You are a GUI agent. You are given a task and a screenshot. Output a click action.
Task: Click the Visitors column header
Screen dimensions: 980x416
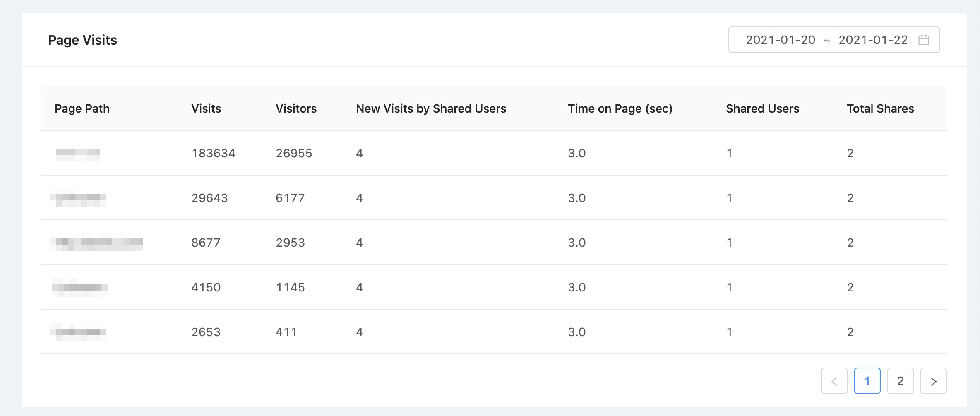click(x=296, y=108)
